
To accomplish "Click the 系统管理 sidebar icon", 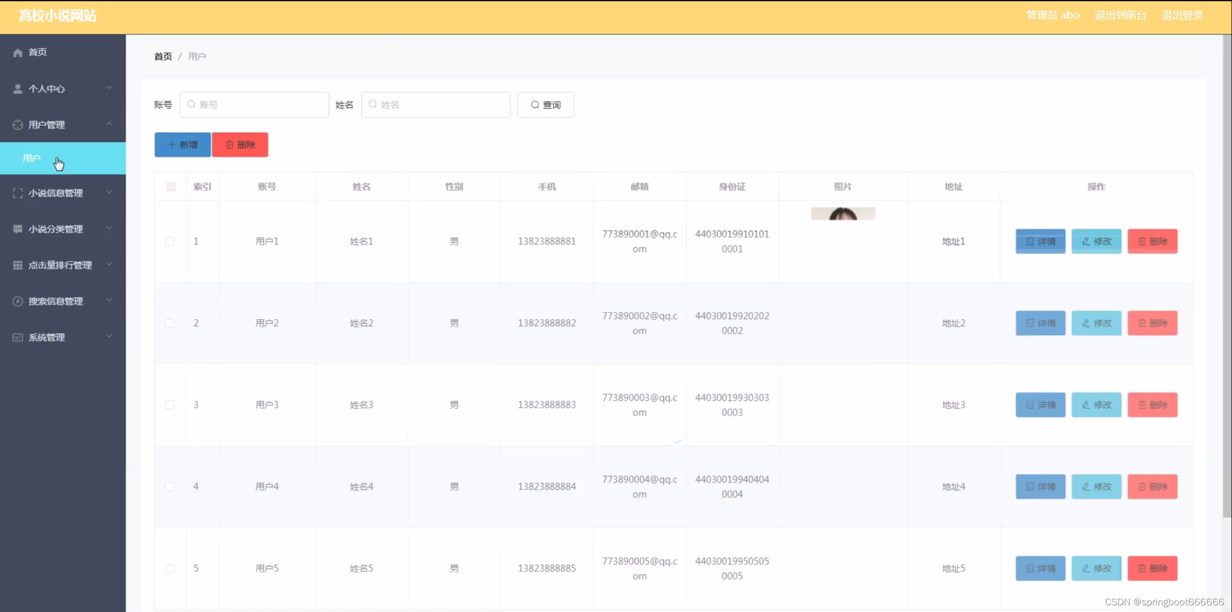I will click(18, 337).
